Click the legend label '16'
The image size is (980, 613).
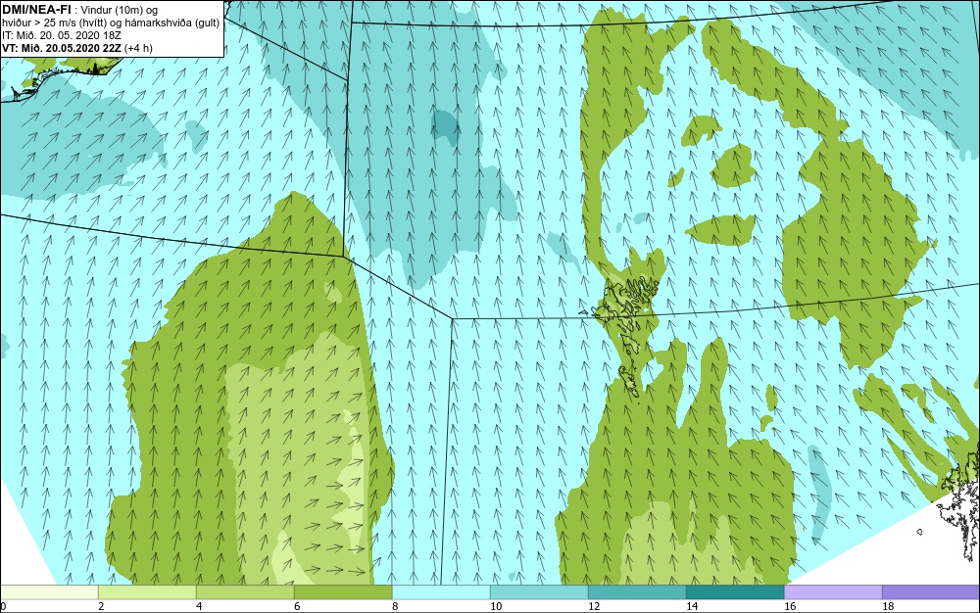[790, 606]
